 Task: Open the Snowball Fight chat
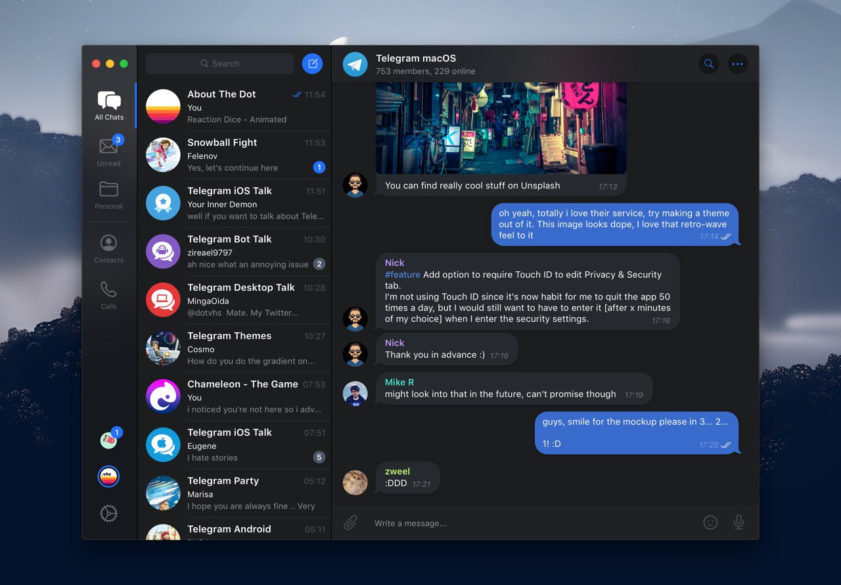click(x=235, y=155)
